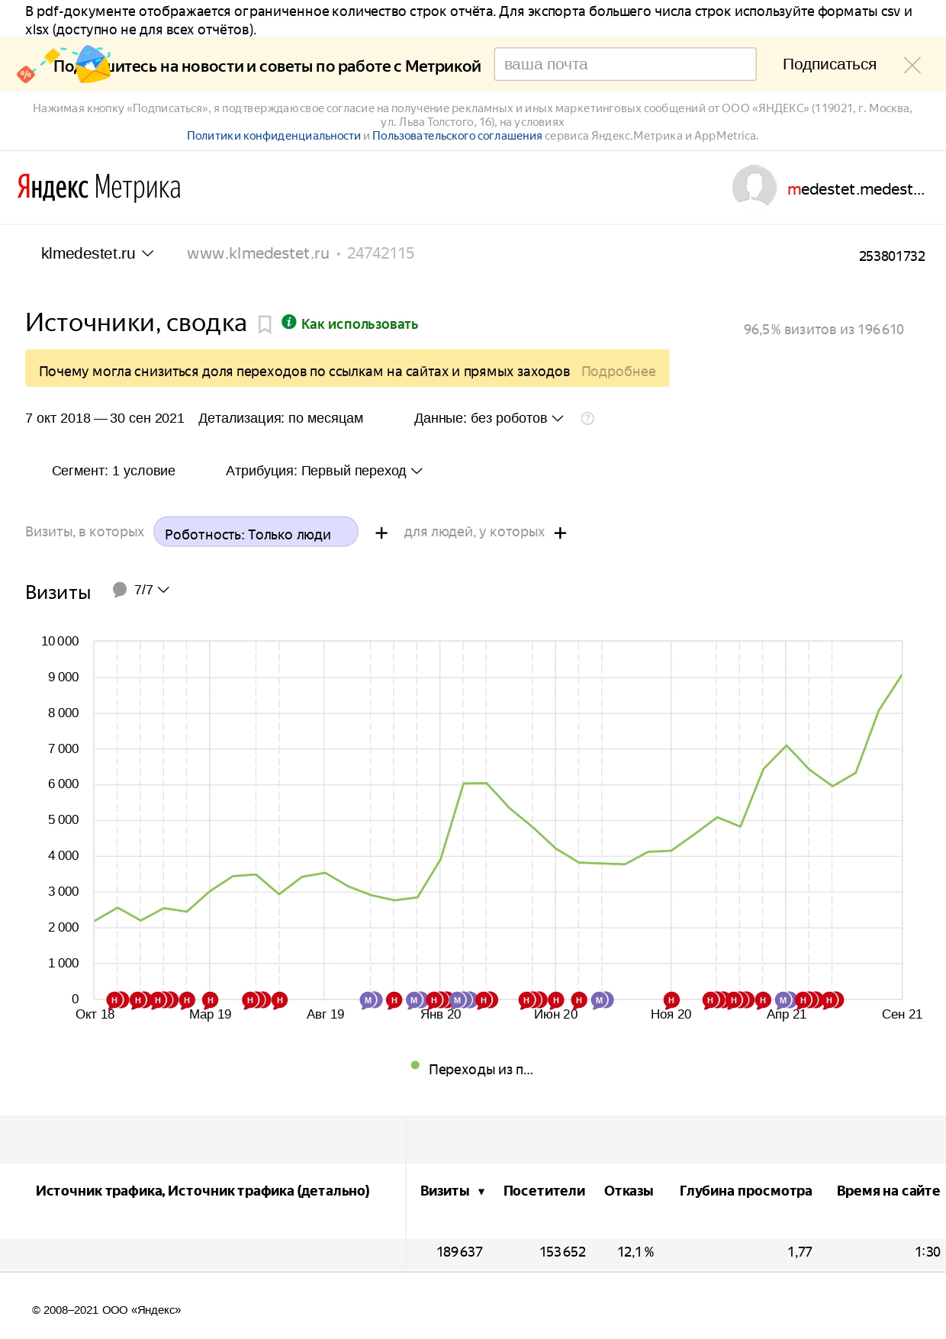Open the 'Как использовать' help link
Screen dimensions: 946x1339
359,324
